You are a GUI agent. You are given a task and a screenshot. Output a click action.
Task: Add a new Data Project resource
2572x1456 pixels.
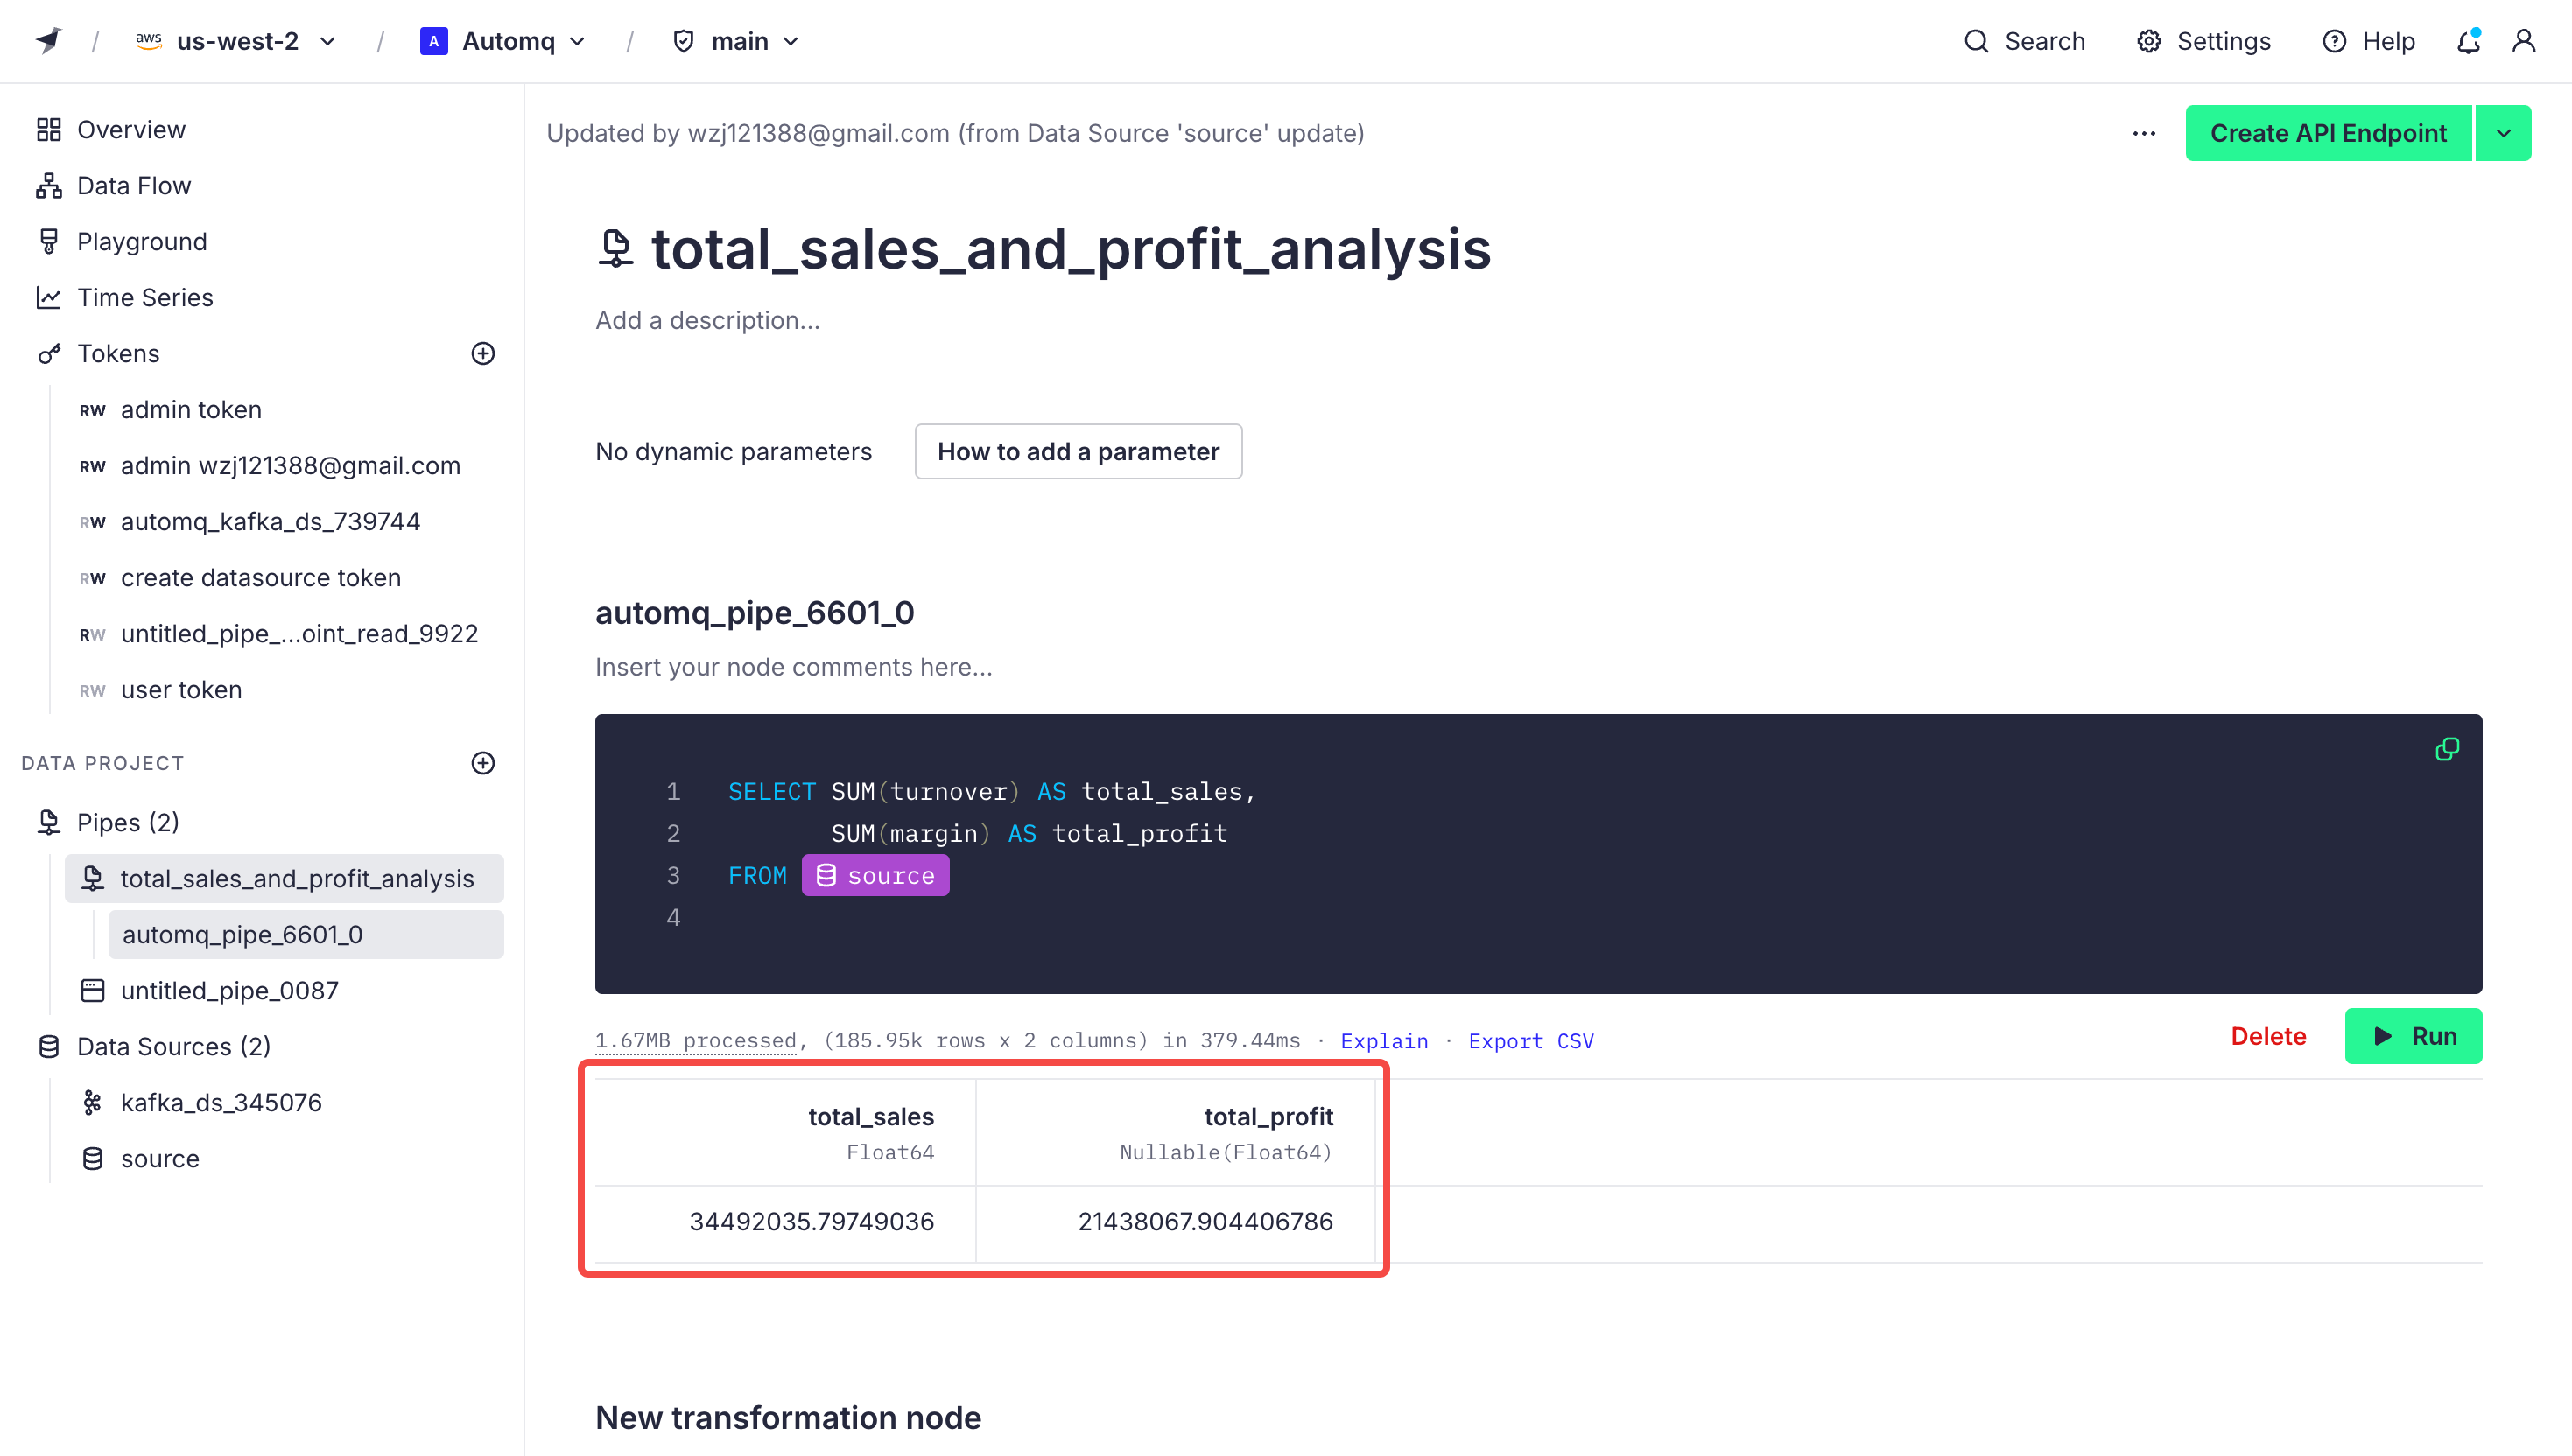(x=482, y=763)
